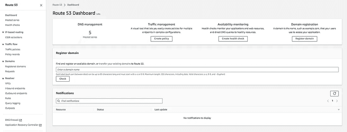
Task: Collapse the Resolver section
Action: tap(3, 78)
